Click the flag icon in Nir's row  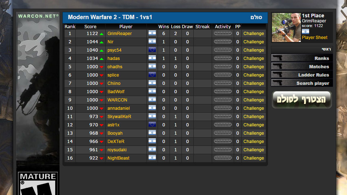tap(152, 42)
